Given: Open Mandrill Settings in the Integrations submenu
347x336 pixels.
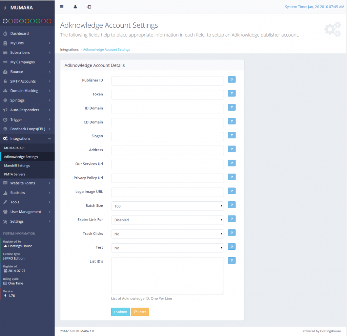Looking at the screenshot, I should pyautogui.click(x=17, y=165).
